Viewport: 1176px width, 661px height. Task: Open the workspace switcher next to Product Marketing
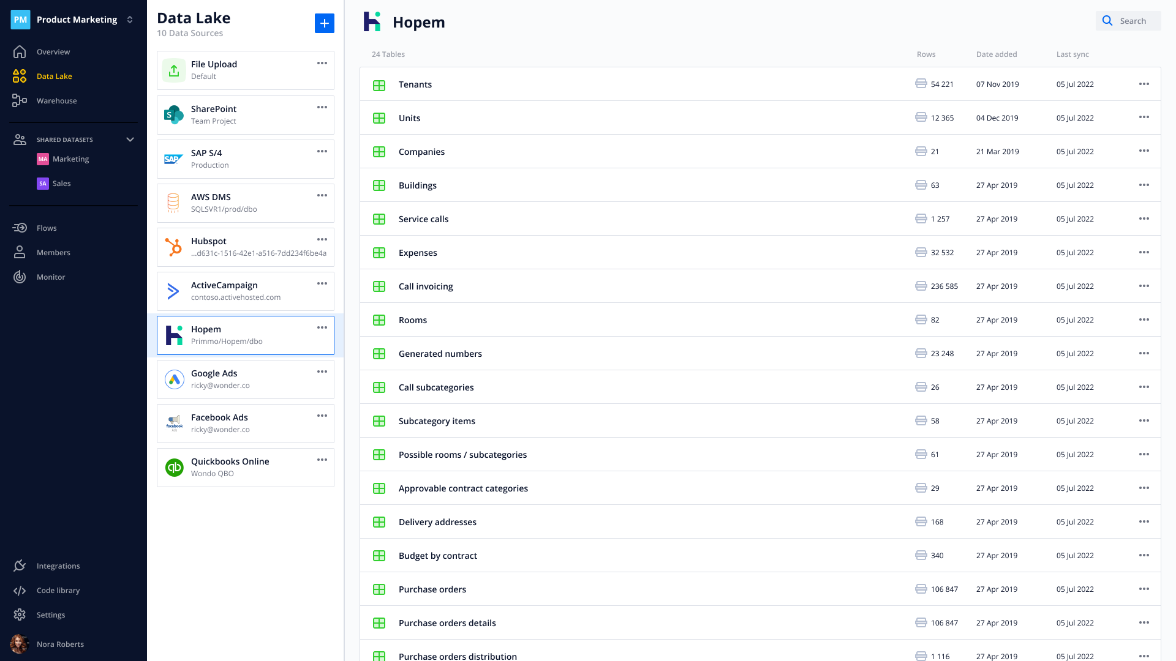129,19
